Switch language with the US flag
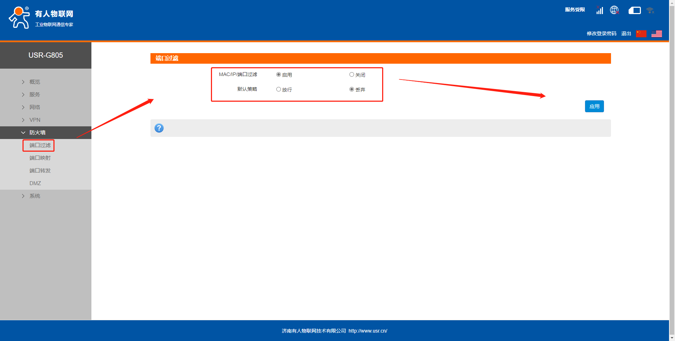The height and width of the screenshot is (341, 675). coord(656,33)
